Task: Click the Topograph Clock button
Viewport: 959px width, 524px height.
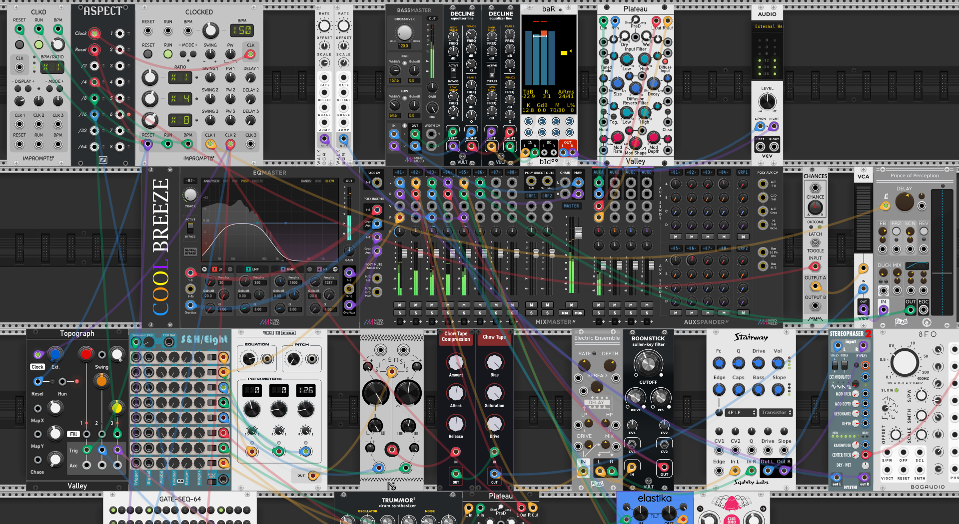Action: click(37, 367)
